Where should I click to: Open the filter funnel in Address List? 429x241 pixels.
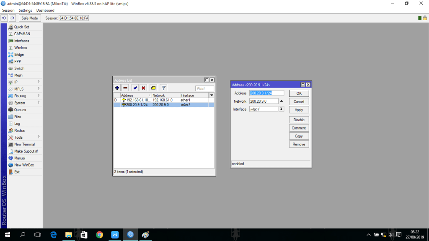click(x=163, y=88)
